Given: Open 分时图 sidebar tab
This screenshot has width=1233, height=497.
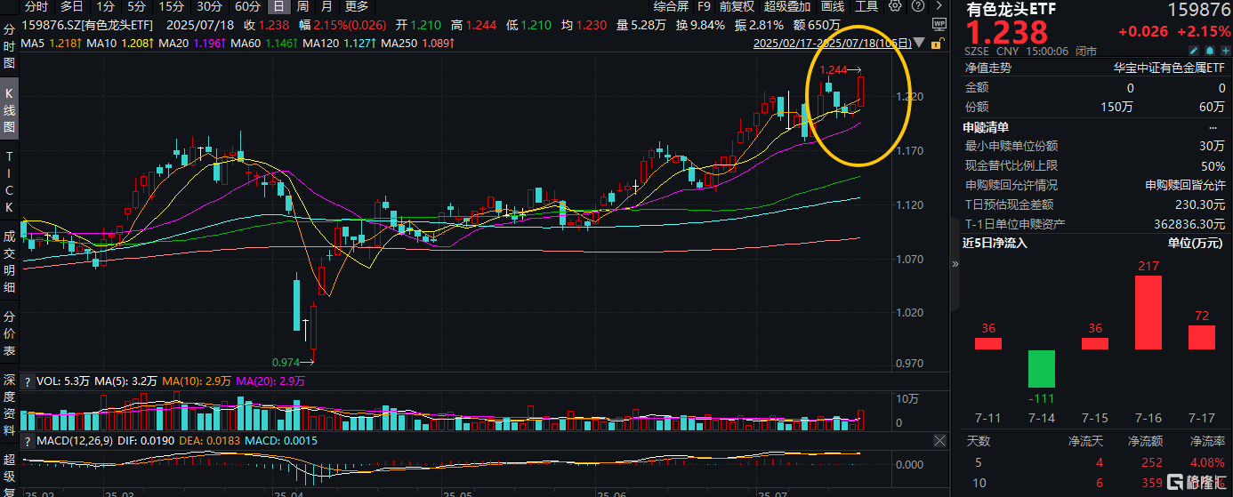Looking at the screenshot, I should pos(9,46).
